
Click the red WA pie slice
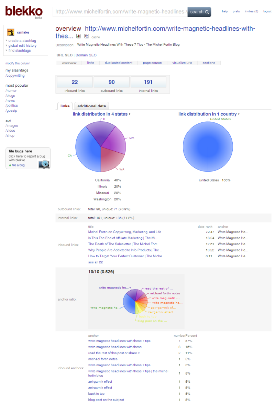[x=112, y=160]
